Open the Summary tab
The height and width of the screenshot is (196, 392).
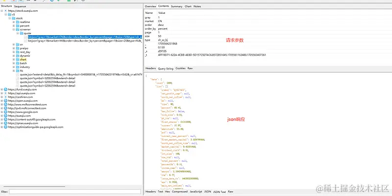(176, 6)
